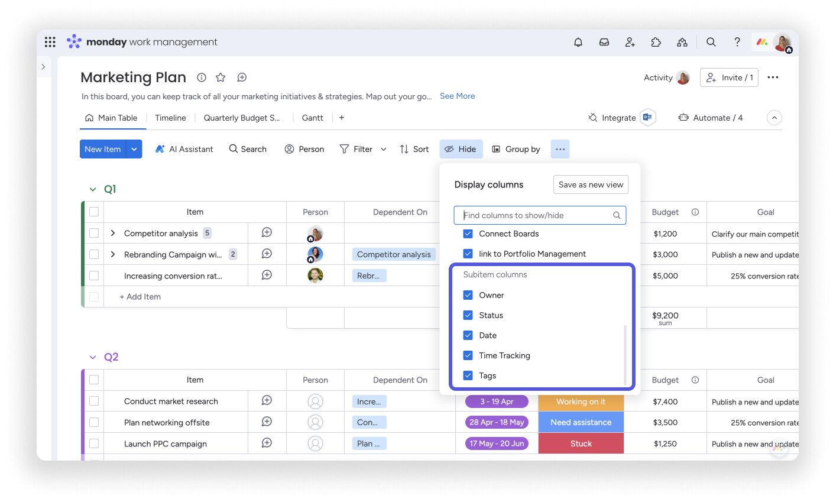The image size is (833, 502).
Task: Click the See More link
Action: [457, 96]
